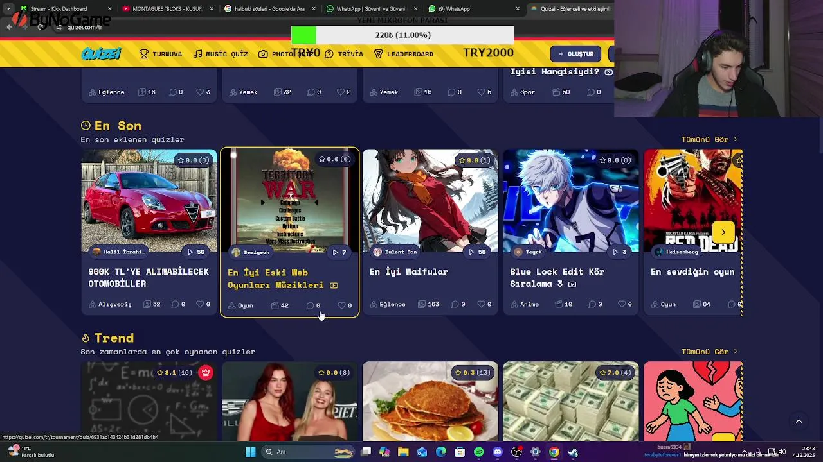Click heart icon on Blue Lock Edit quiz
The width and height of the screenshot is (823, 462).
[x=622, y=304]
